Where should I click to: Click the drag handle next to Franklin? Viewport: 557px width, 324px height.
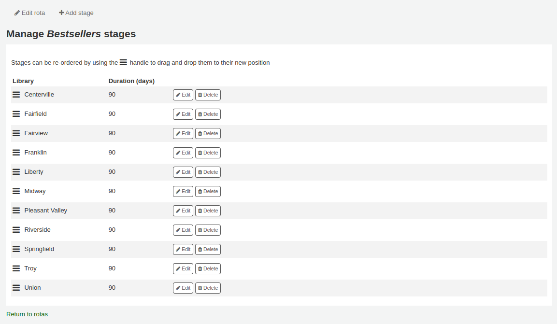[x=16, y=153]
